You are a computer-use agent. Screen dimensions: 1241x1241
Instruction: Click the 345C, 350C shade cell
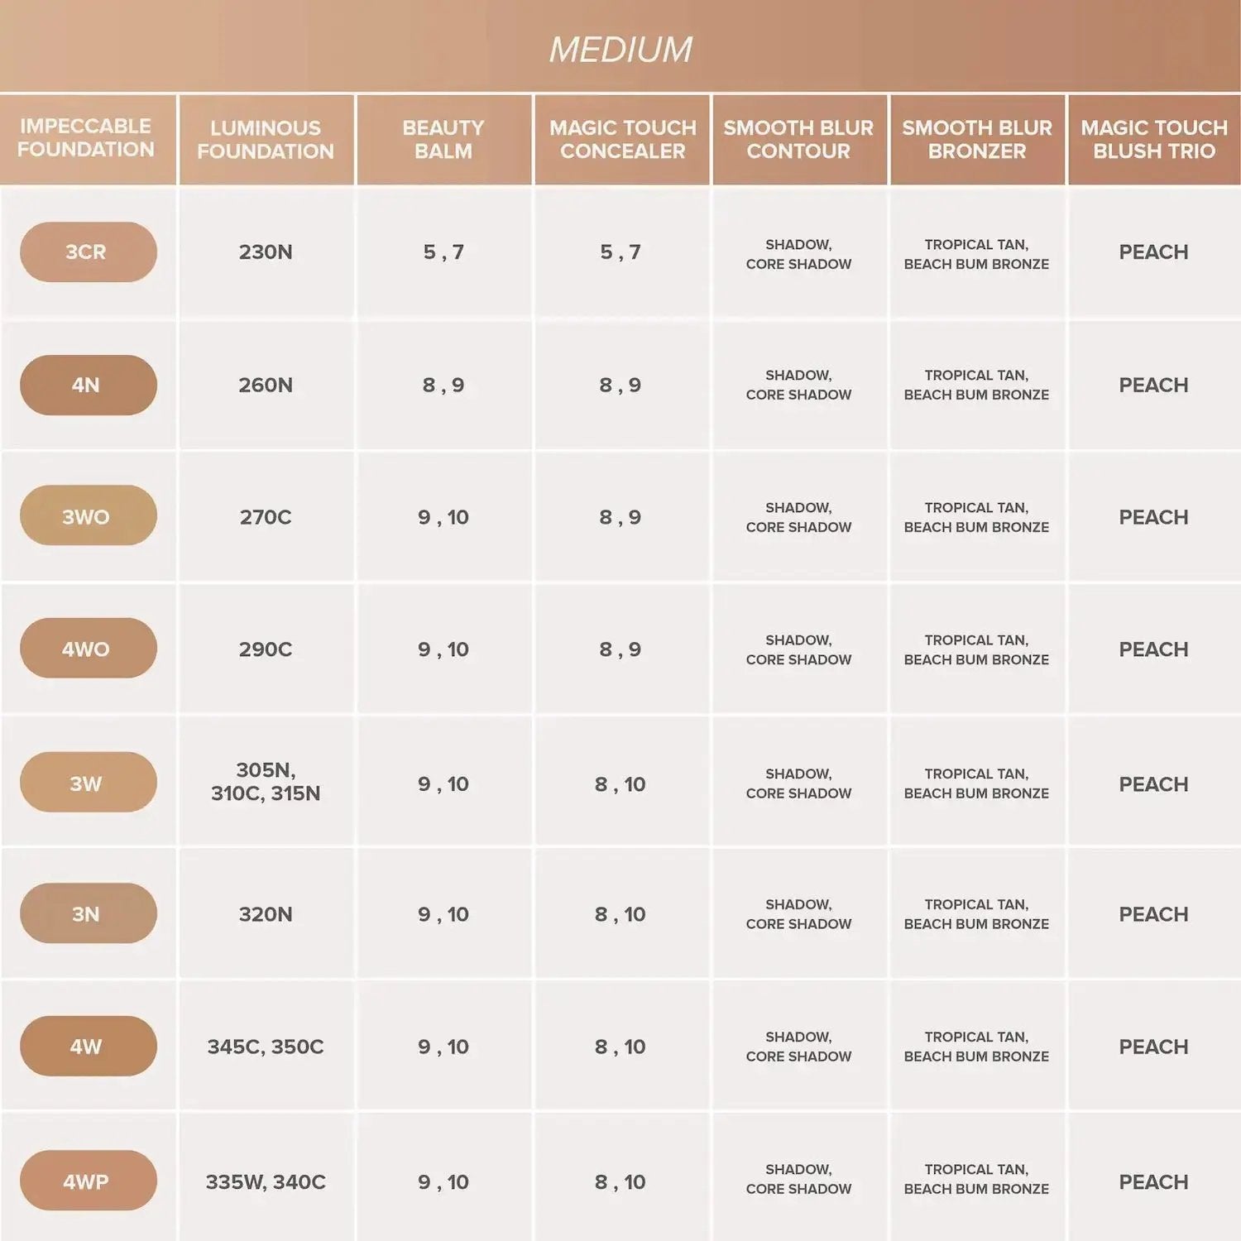[266, 1047]
